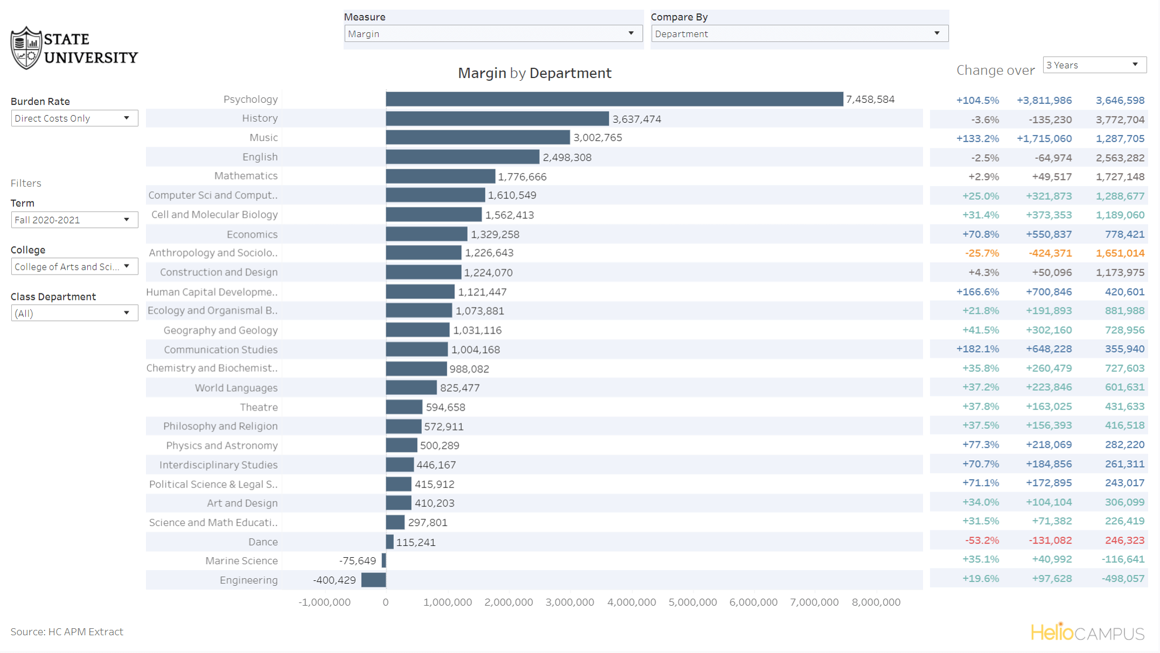Open the Class Department (All) dropdown
The image size is (1160, 653).
point(74,313)
